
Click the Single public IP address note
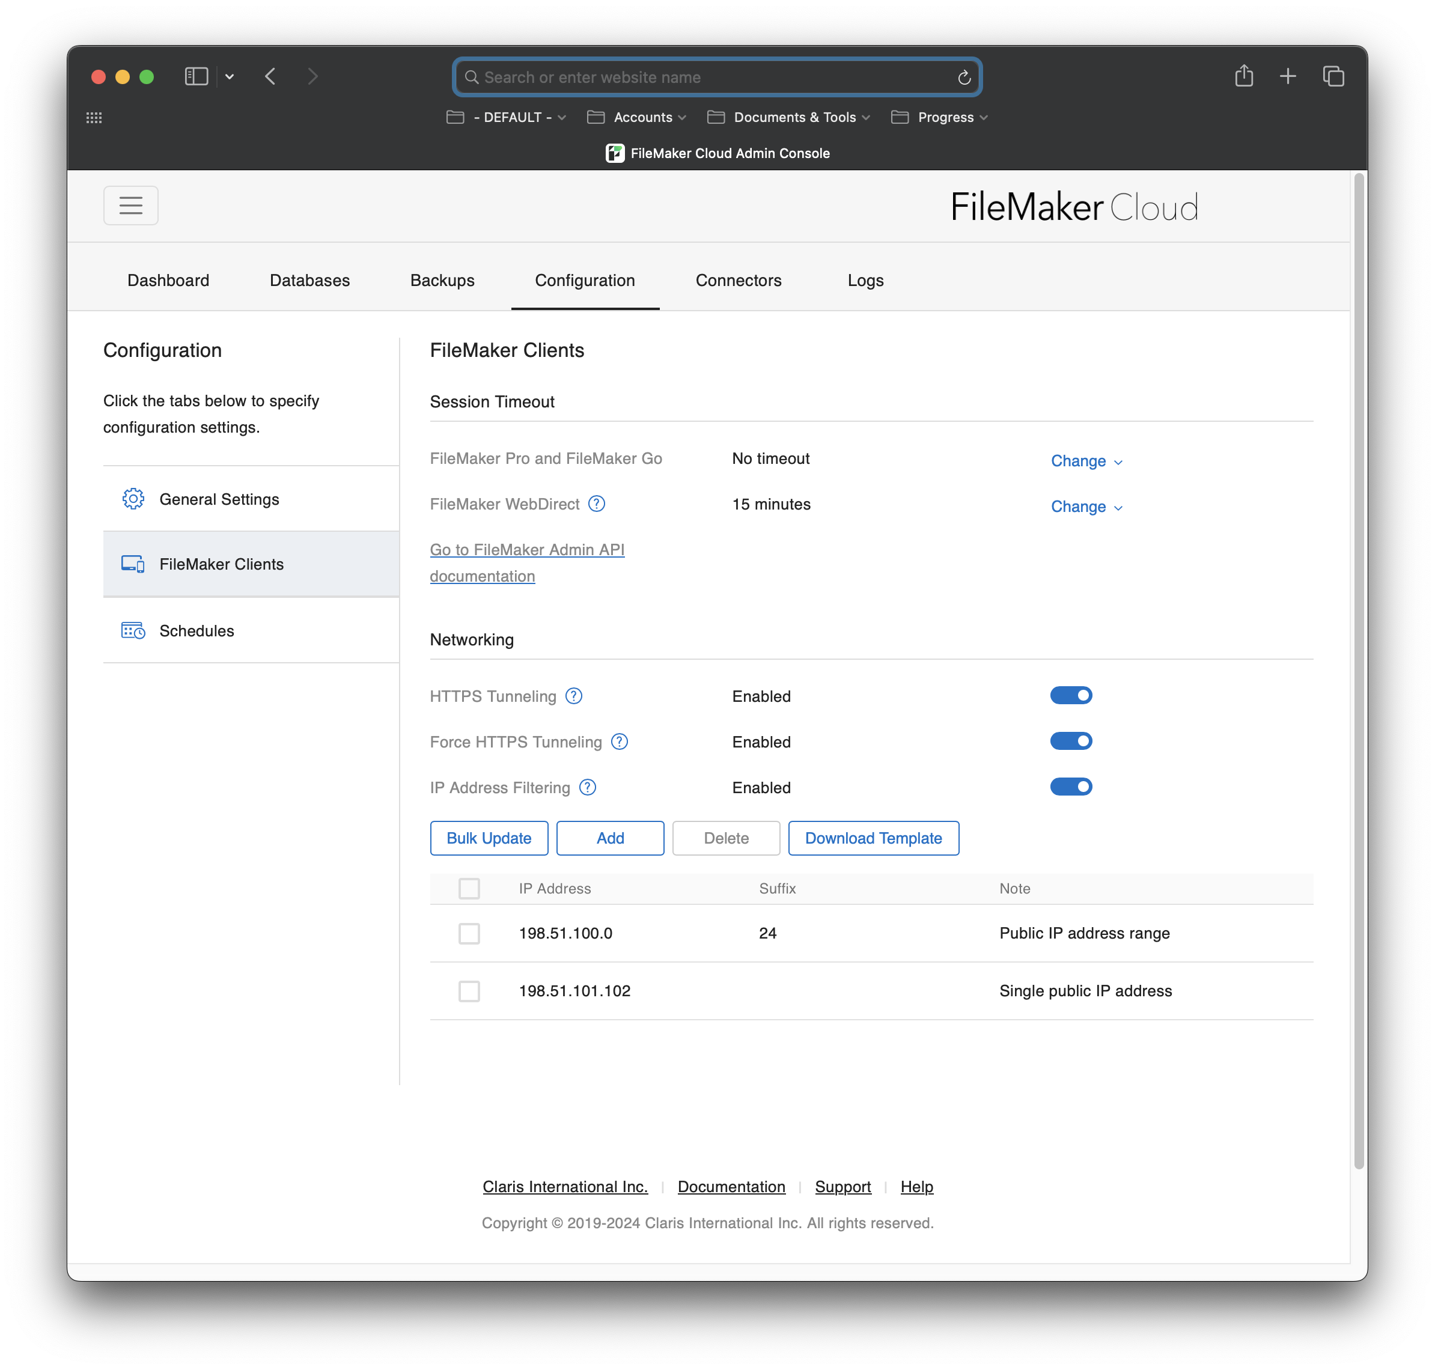pos(1085,991)
